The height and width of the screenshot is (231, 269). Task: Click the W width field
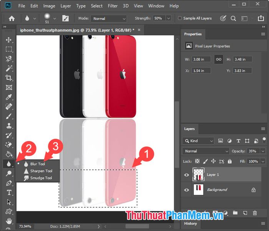coord(201,59)
